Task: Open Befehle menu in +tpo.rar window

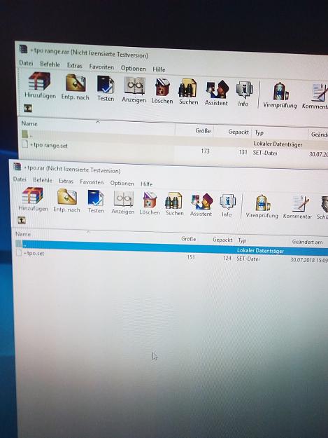Action: [43, 180]
